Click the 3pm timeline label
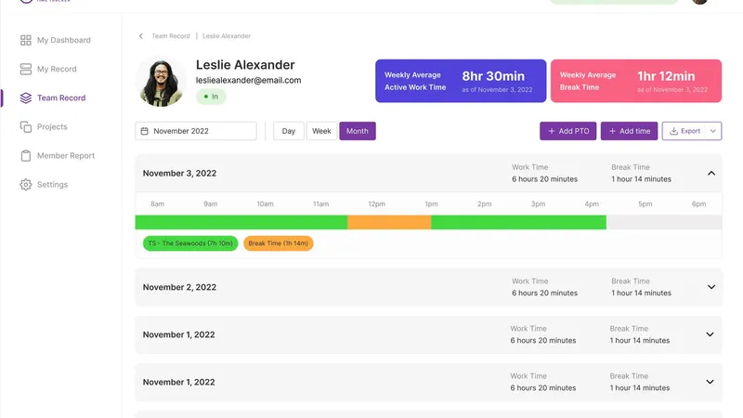 [x=538, y=204]
